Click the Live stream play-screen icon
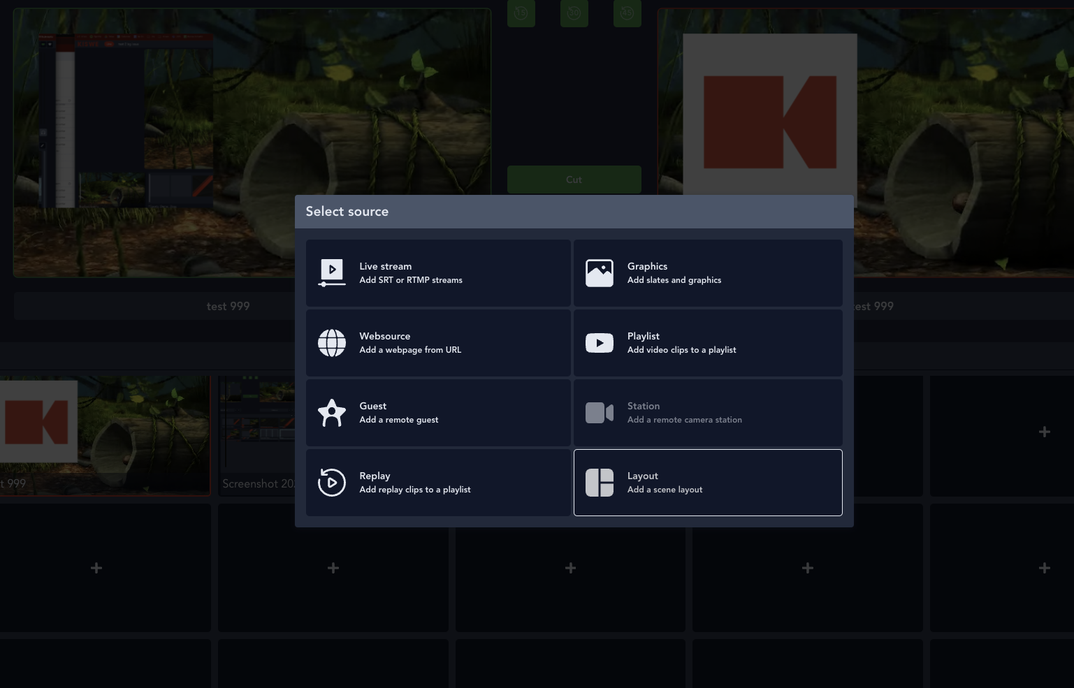1074x688 pixels. click(332, 273)
